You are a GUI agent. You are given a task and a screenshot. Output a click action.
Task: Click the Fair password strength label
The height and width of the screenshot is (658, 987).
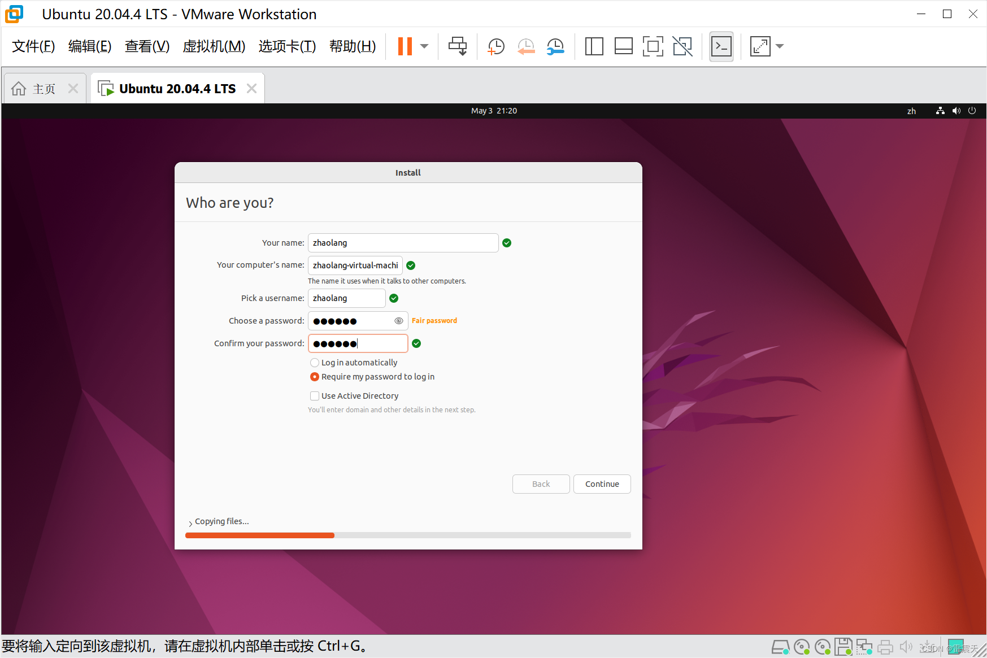point(434,321)
